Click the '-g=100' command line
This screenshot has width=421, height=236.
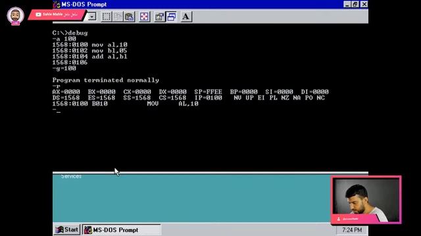[64, 68]
